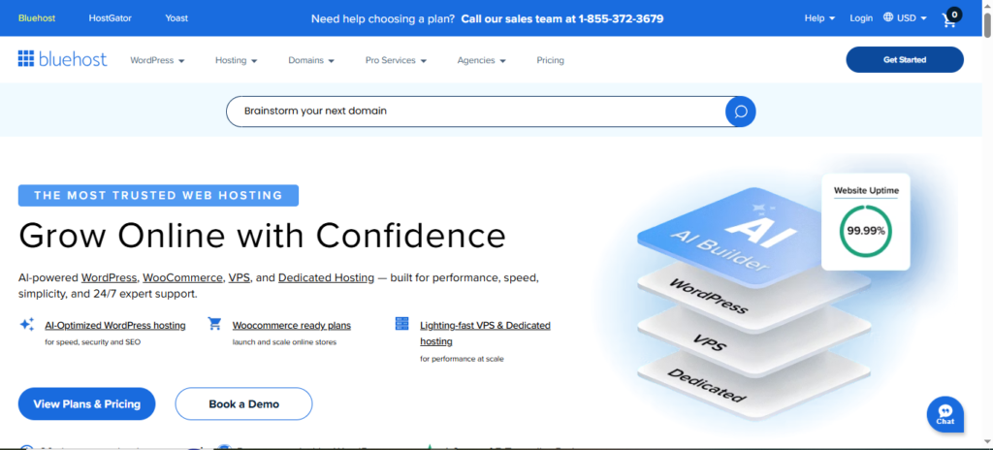Screen dimensions: 993x450
Task: Expand the Pro Services dropdown
Action: (396, 60)
